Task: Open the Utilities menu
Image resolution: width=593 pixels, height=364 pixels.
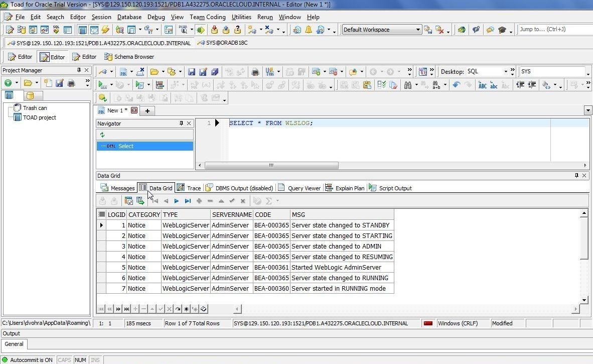Action: tap(241, 17)
